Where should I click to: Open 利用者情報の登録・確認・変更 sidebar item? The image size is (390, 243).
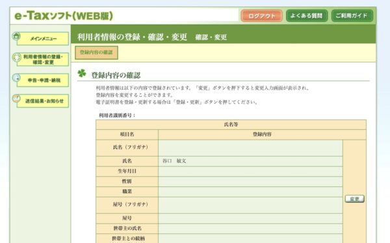43,59
